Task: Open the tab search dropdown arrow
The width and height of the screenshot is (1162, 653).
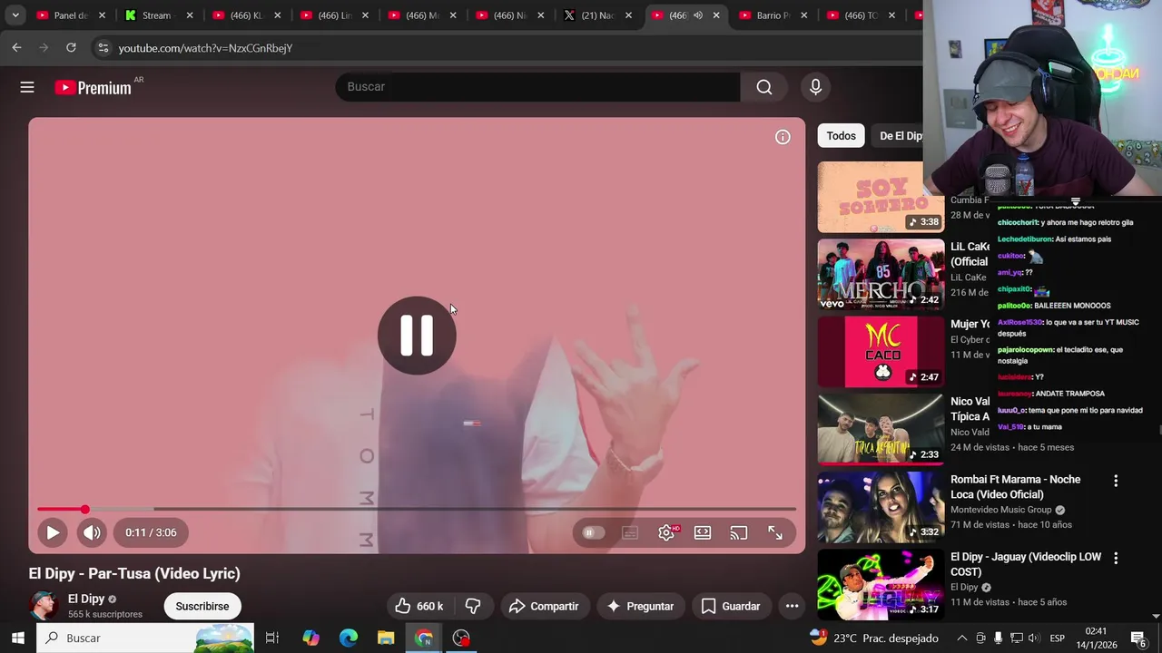Action: coord(15,15)
